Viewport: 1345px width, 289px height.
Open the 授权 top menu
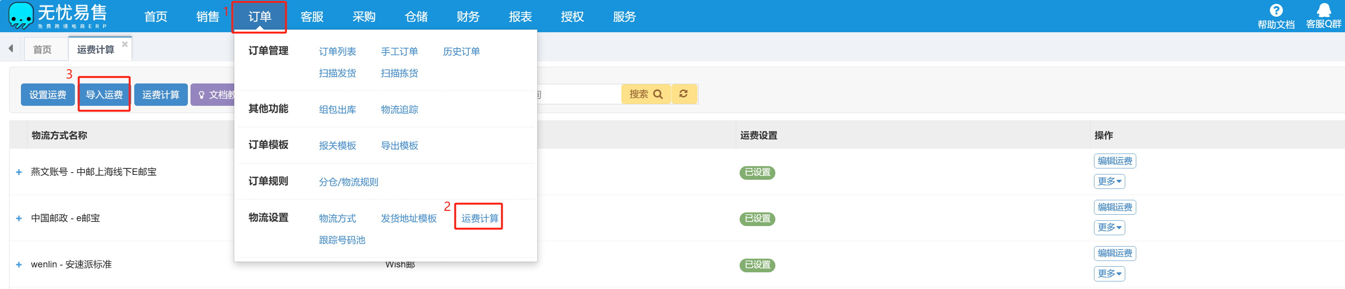[572, 17]
